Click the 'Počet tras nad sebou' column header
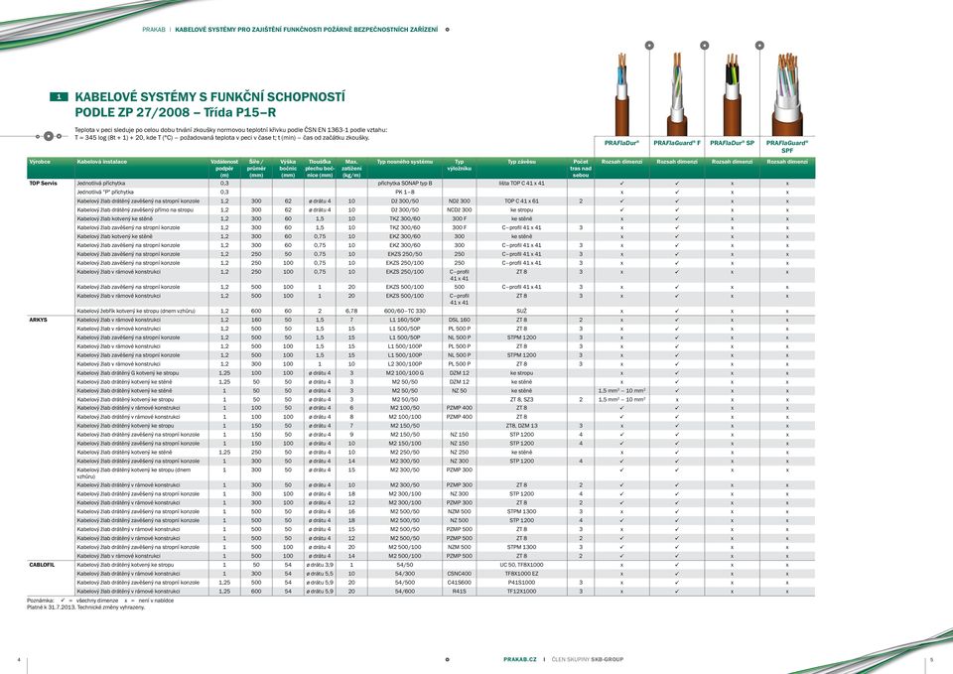This screenshot has width=953, height=674. 581,169
